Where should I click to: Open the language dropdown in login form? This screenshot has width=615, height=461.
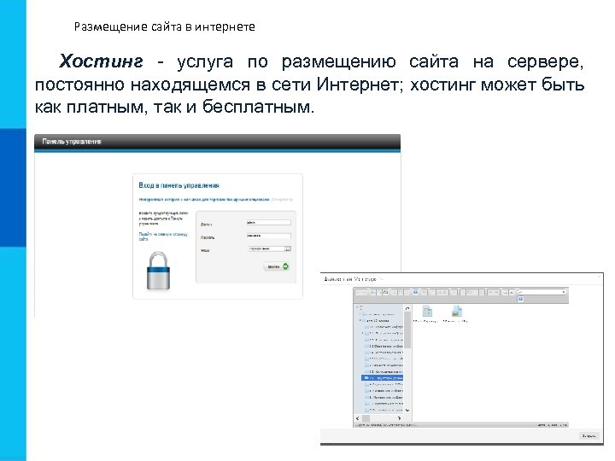269,248
